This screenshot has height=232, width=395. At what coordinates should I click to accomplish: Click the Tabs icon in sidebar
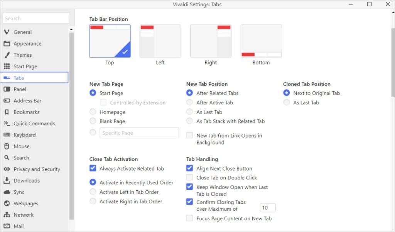coord(7,78)
